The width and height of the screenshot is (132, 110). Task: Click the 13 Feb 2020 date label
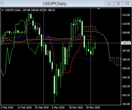pyautogui.click(x=25, y=107)
